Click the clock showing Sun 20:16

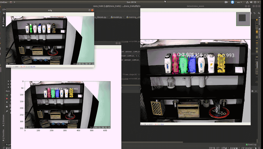[131, 2]
